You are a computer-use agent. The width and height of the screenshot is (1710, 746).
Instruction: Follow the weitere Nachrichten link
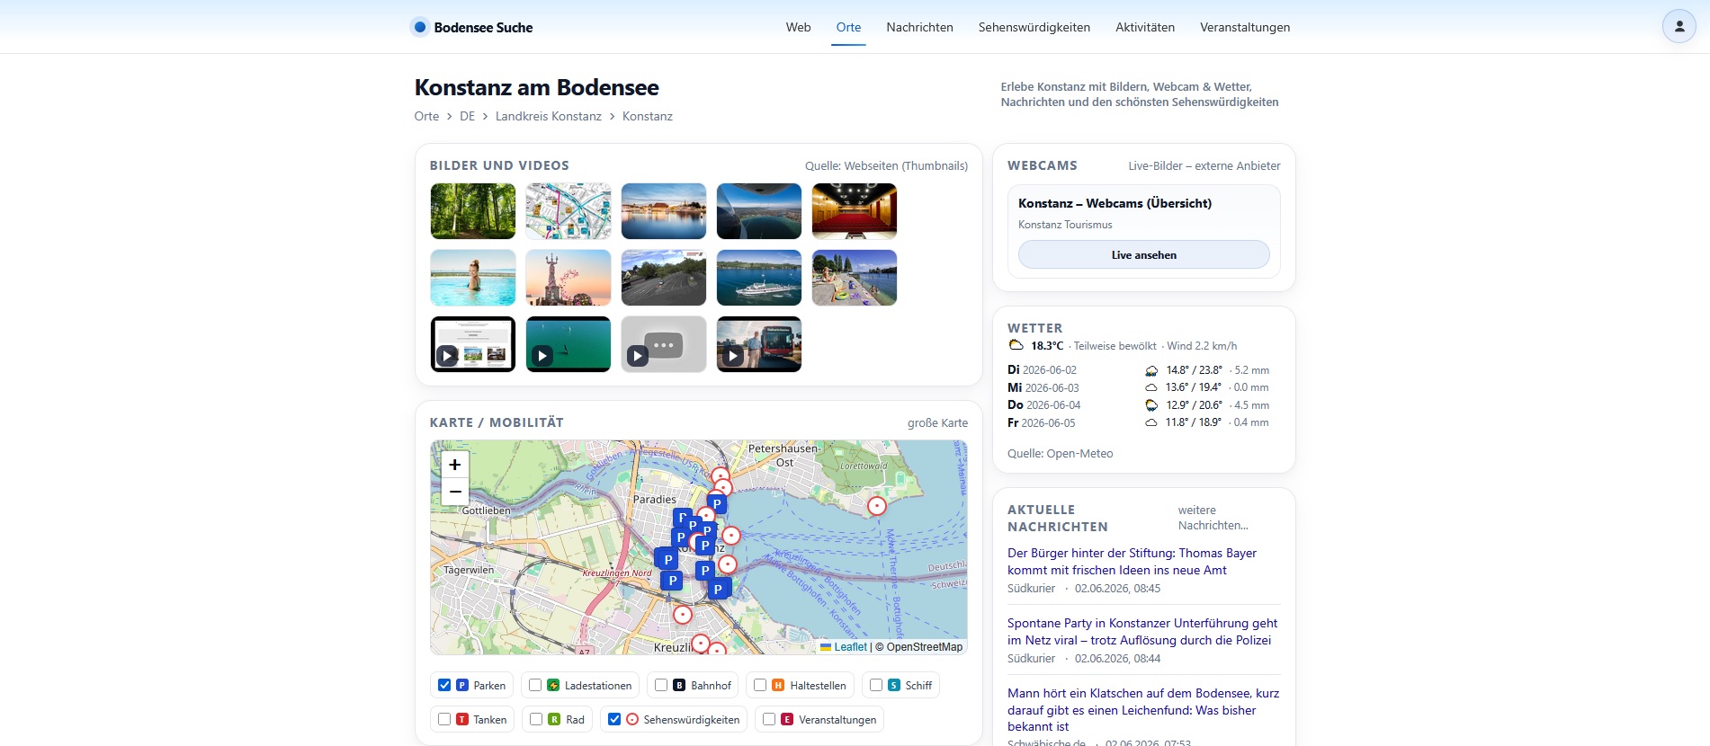click(x=1213, y=518)
